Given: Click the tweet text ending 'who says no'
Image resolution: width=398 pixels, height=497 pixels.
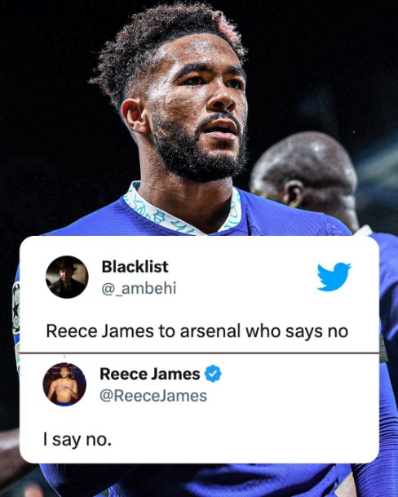Looking at the screenshot, I should (197, 331).
